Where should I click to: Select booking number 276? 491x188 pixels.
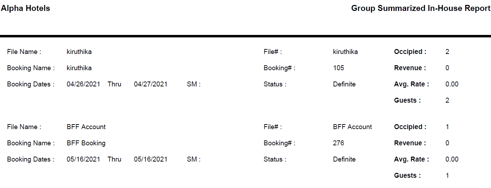338,143
